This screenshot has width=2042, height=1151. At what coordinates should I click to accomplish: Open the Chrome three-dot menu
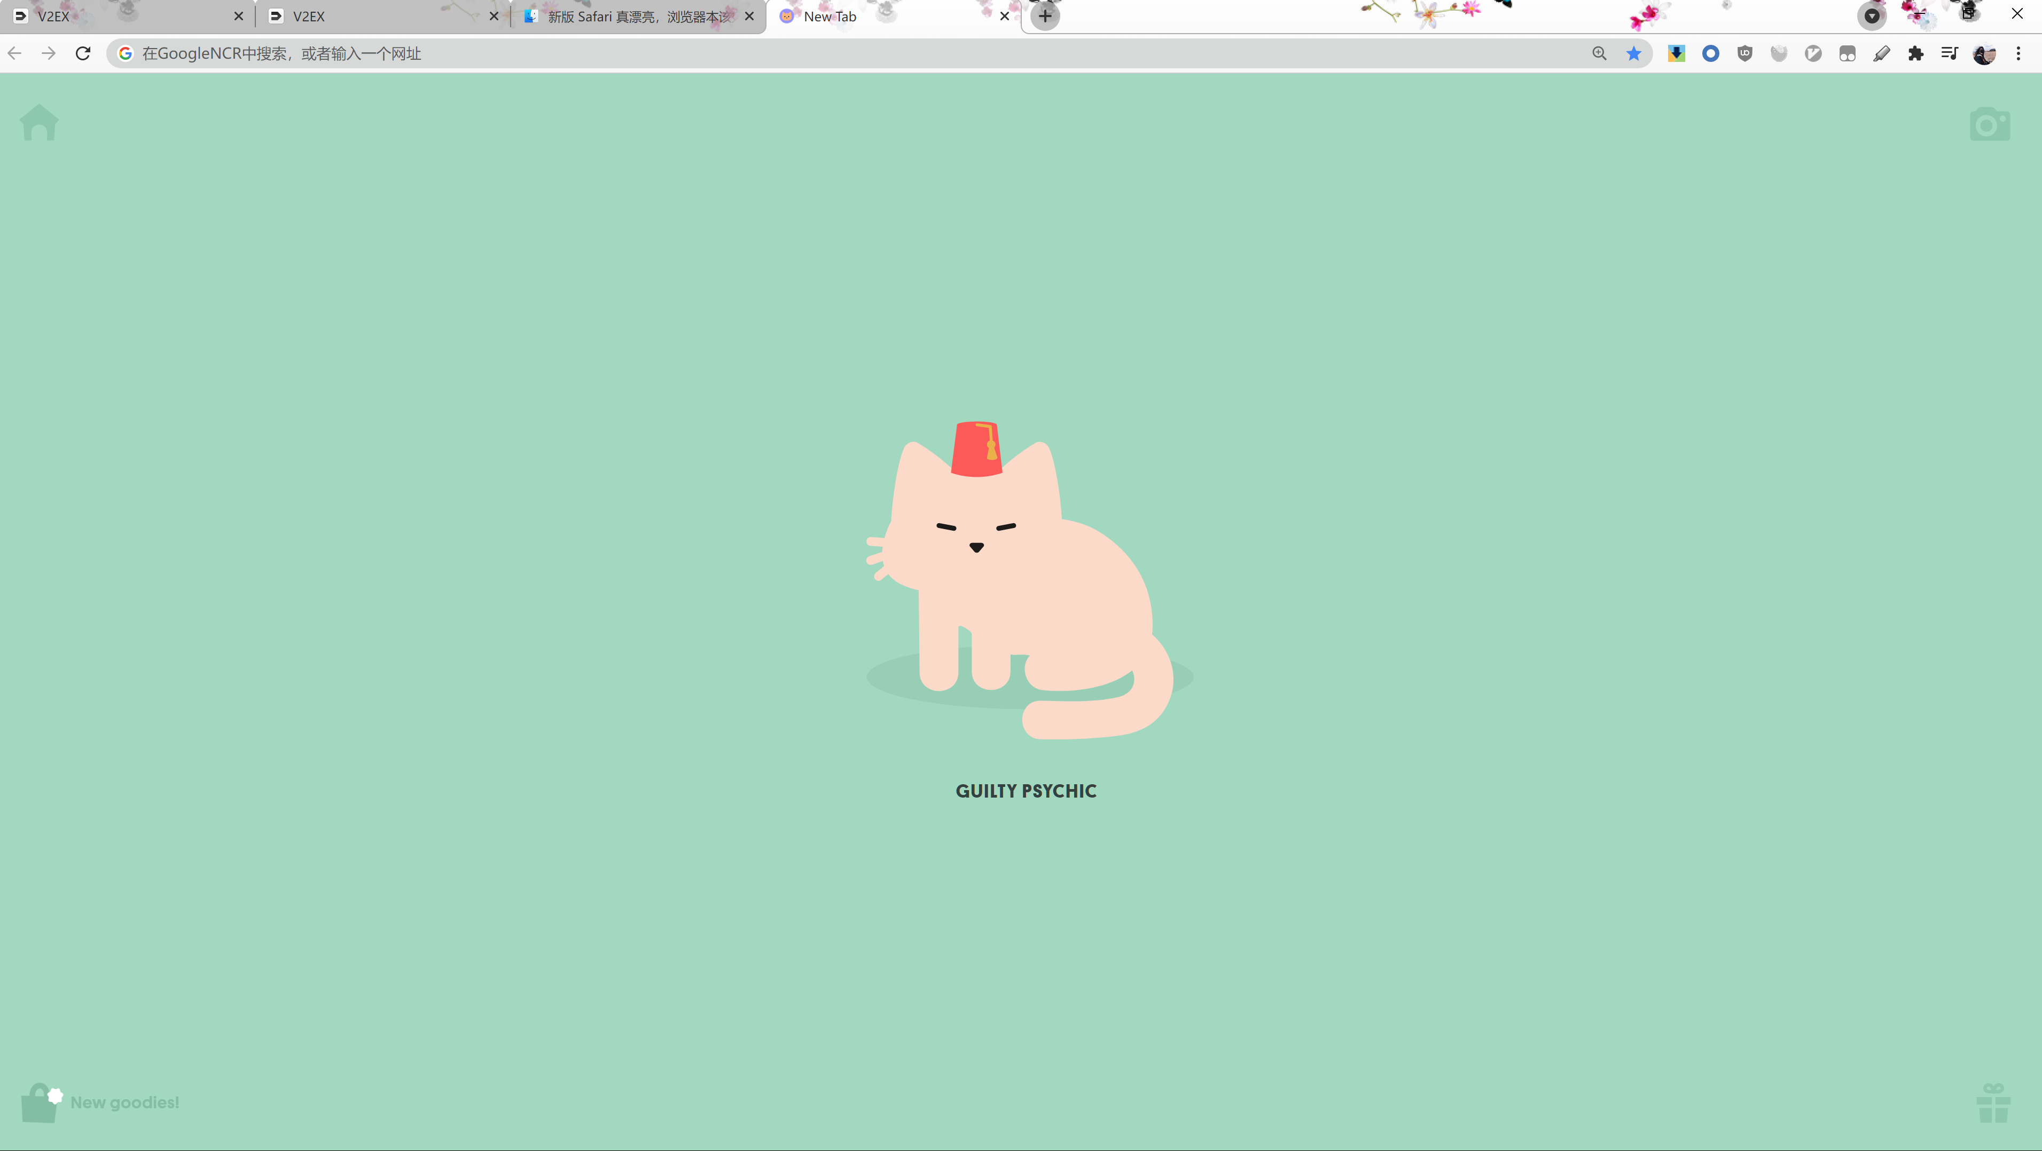pyautogui.click(x=2018, y=53)
